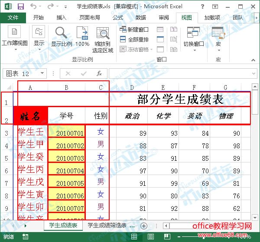Open the 工作簿视图 dropdown

click(x=15, y=38)
